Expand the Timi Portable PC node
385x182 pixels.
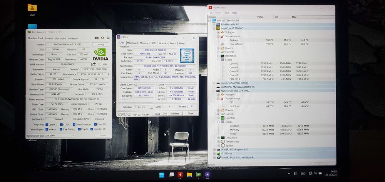tap(214, 25)
